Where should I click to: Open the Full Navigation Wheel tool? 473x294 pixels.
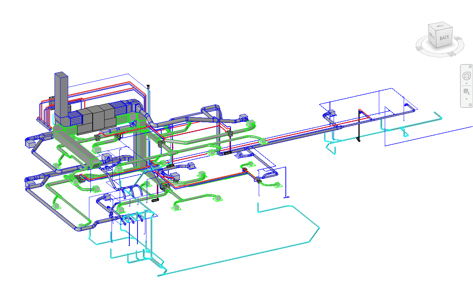tap(466, 76)
